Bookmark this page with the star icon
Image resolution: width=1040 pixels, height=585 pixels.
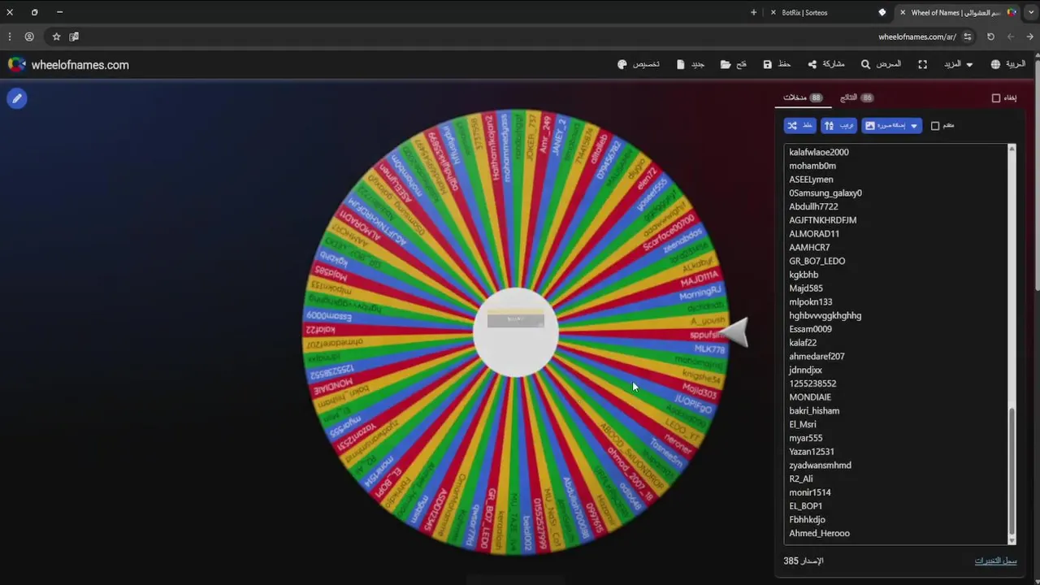tap(56, 37)
